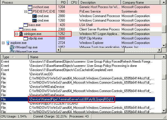Click the process list vertical scrollbar thumb
This screenshot has height=120, width=167.
[164, 29]
